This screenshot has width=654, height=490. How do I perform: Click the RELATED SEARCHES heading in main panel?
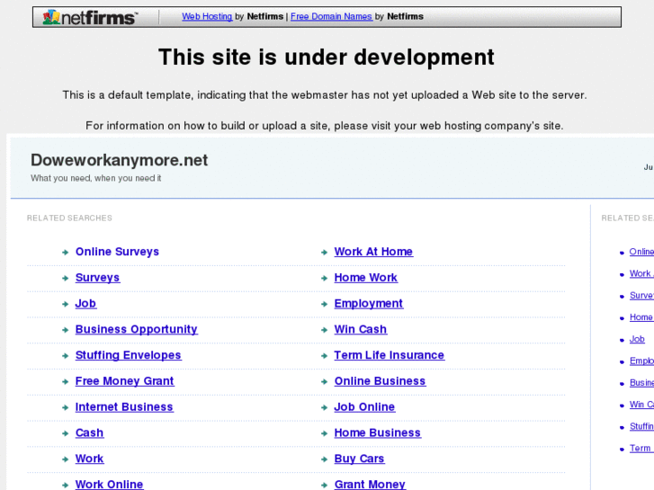coord(69,218)
